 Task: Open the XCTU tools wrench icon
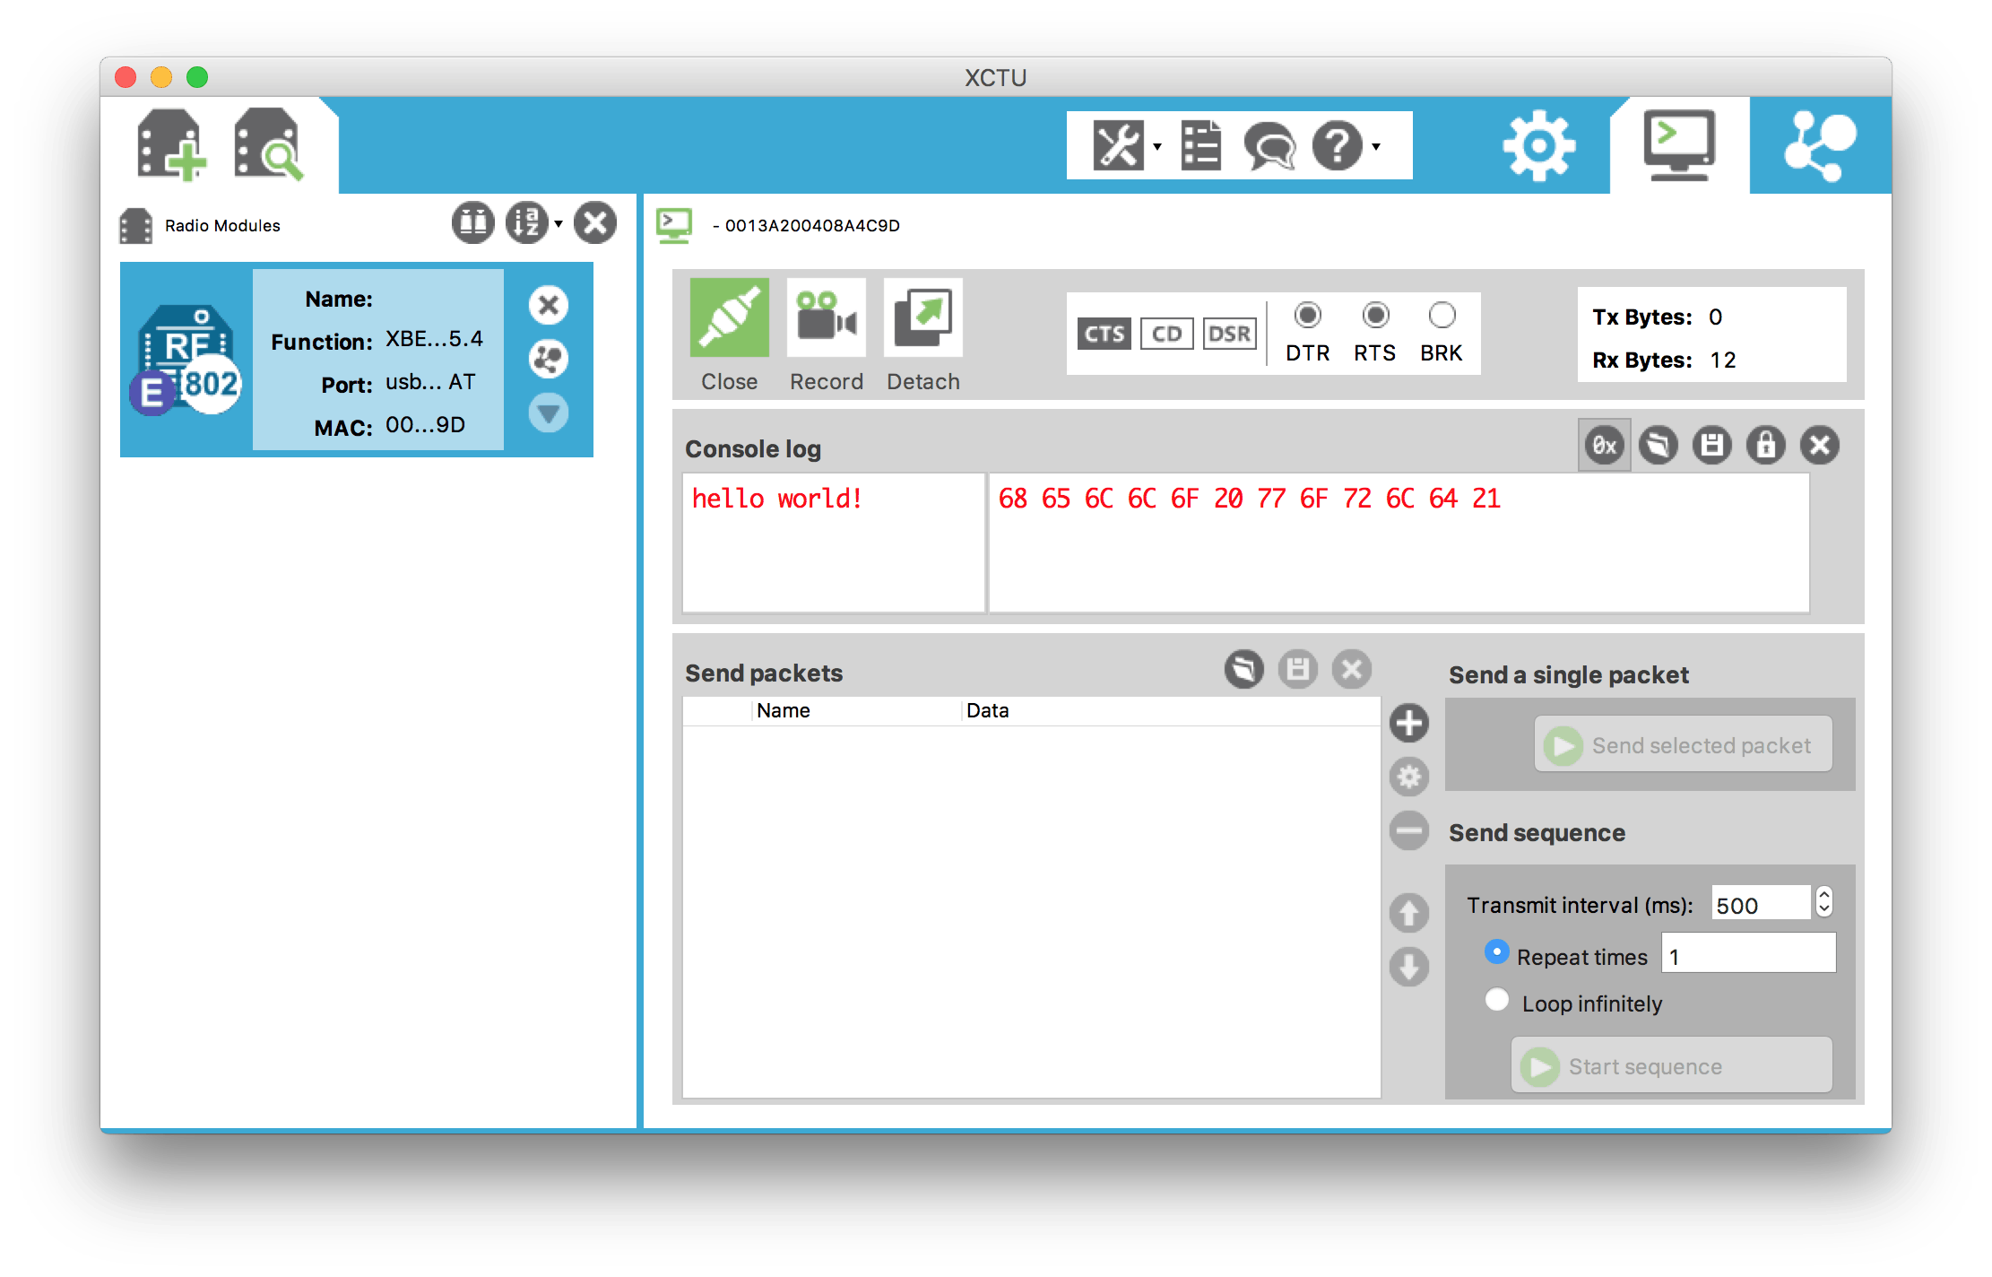(1118, 145)
